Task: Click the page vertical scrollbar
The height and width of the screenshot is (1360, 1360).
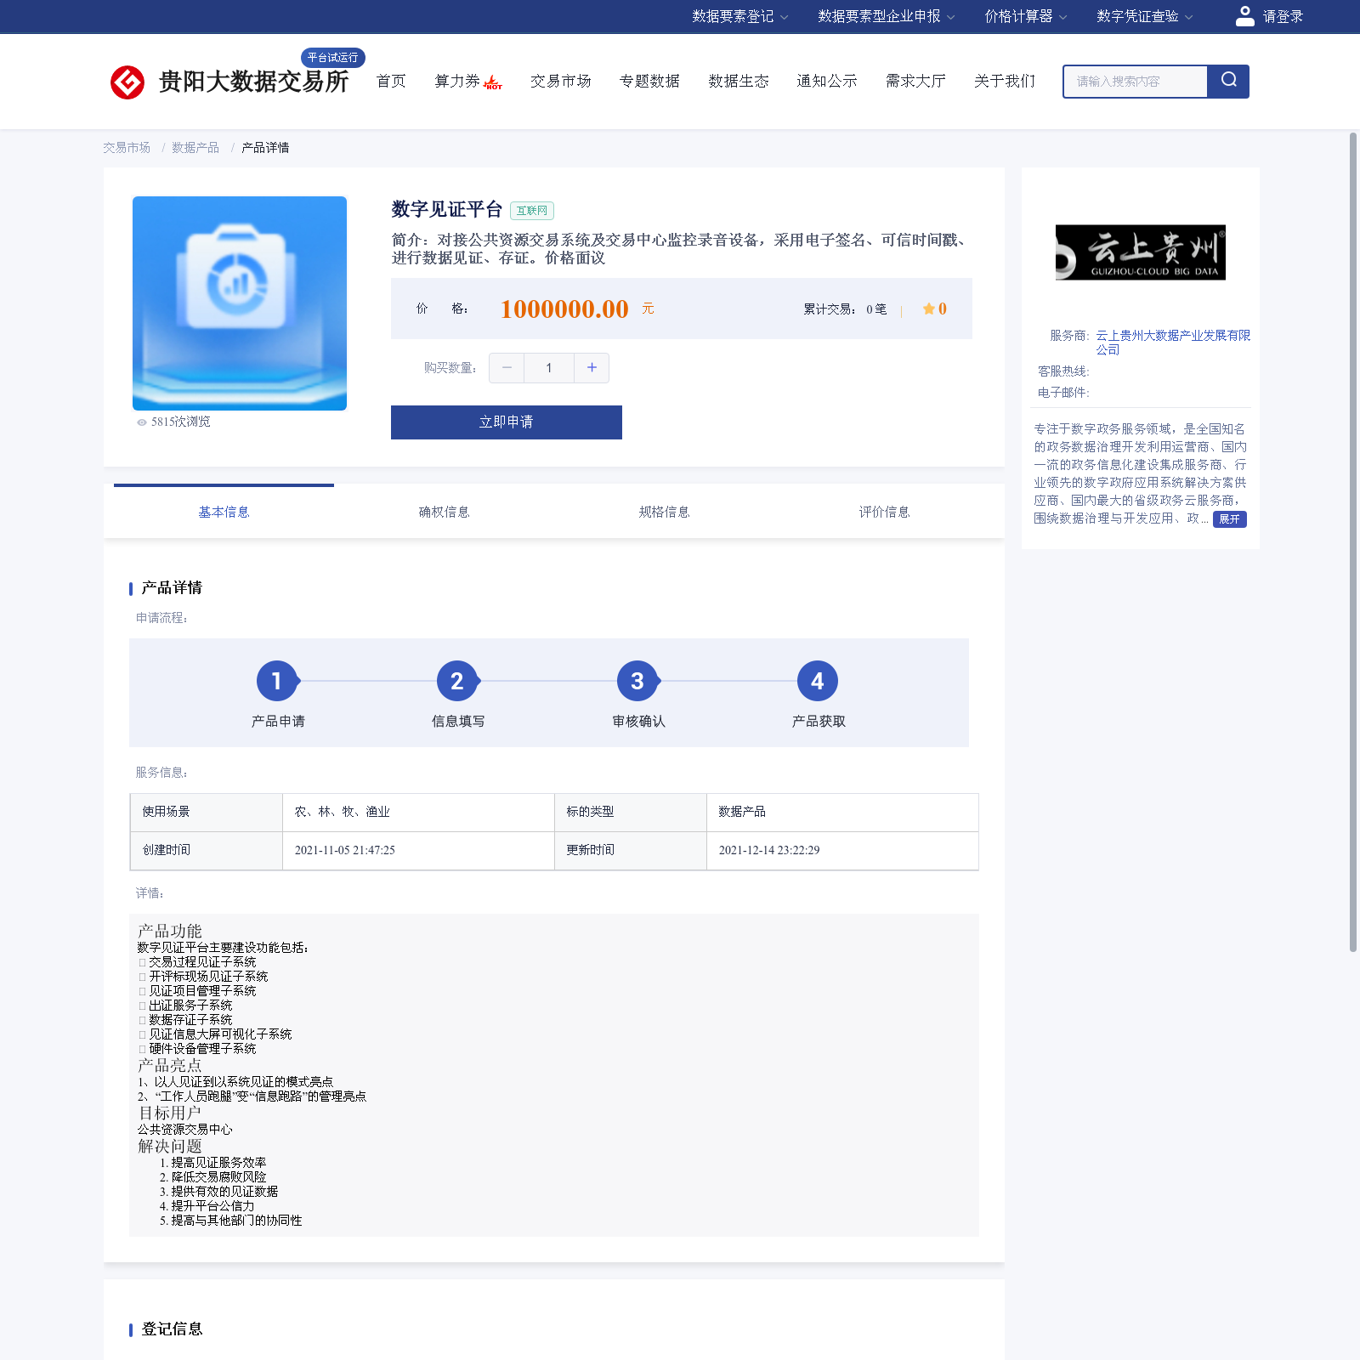Action: [x=1353, y=542]
